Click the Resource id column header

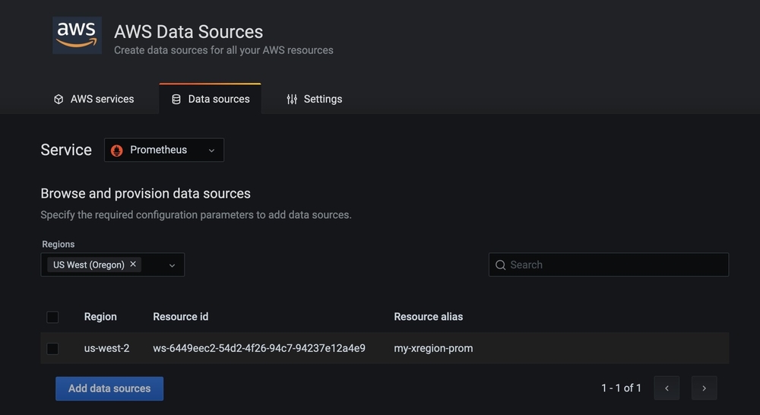tap(181, 317)
